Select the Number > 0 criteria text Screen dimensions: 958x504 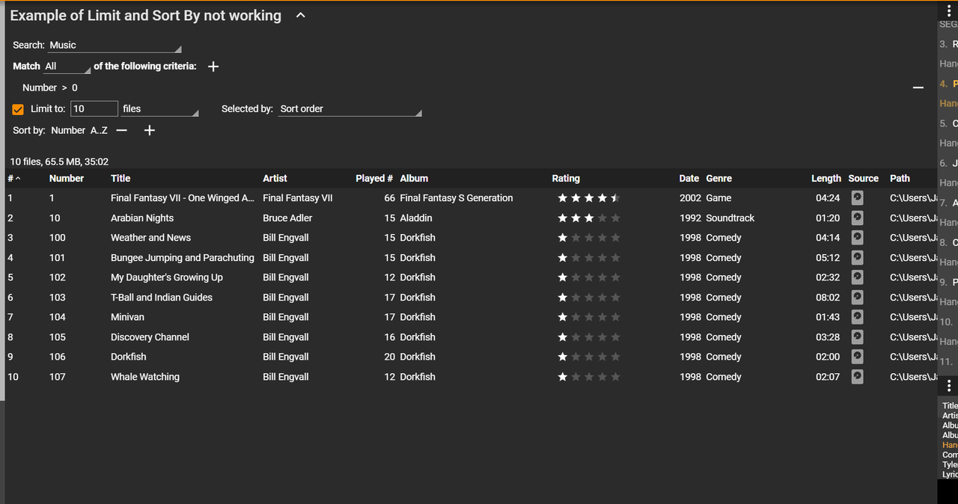[x=50, y=87]
